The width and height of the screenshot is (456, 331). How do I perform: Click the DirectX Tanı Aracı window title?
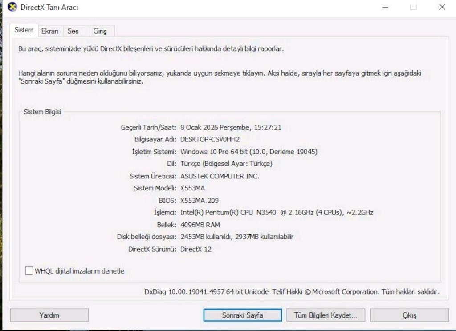click(x=49, y=7)
